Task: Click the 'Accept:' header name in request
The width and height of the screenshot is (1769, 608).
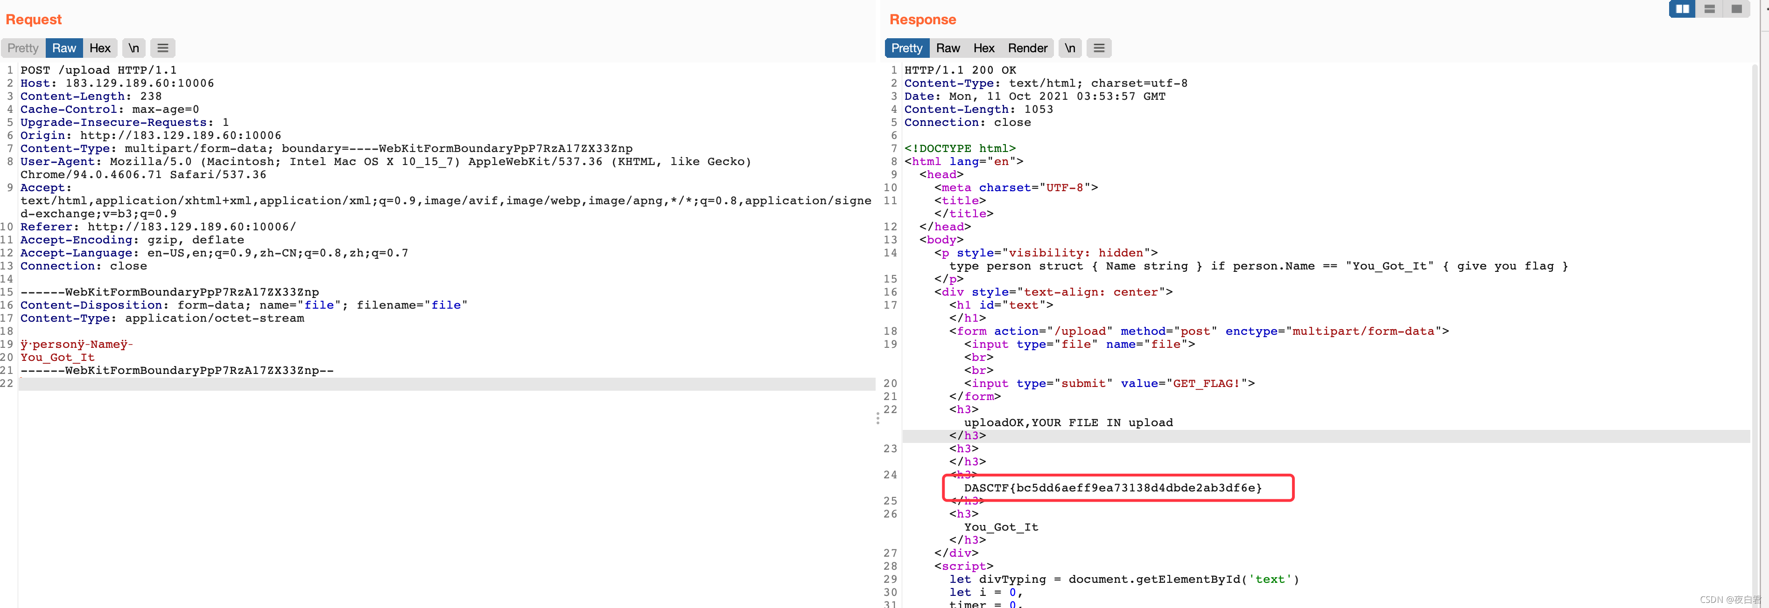Action: [x=45, y=187]
